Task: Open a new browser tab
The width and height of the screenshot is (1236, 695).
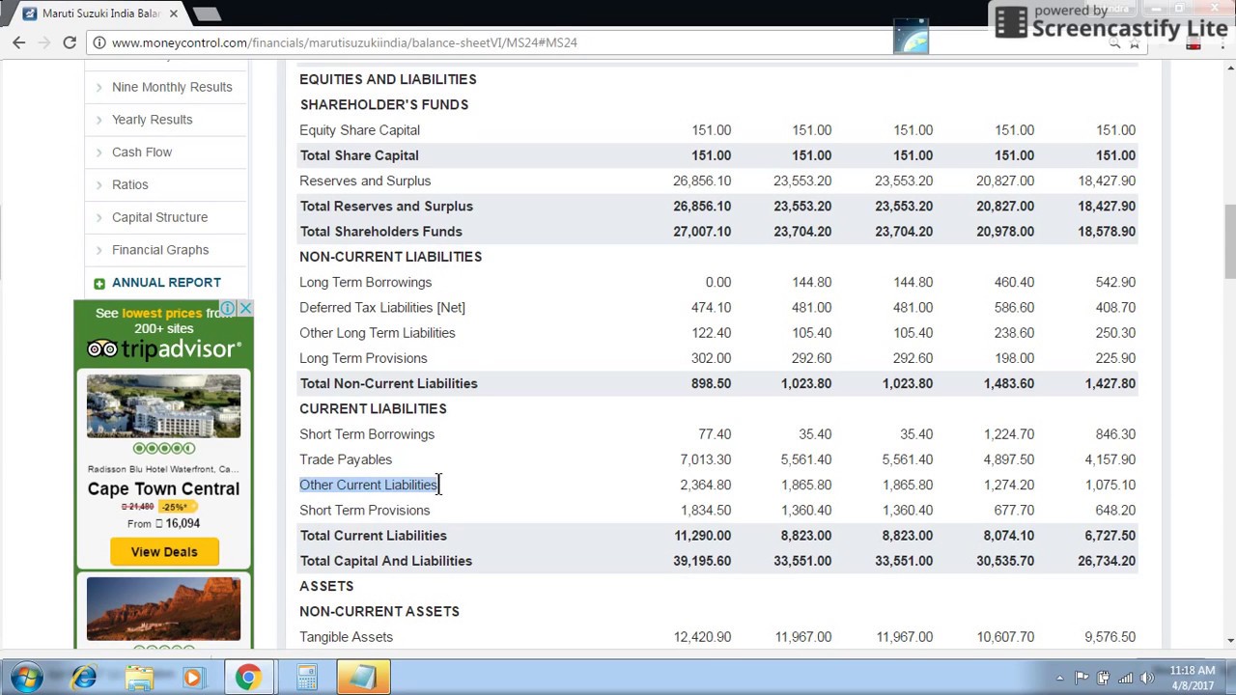Action: click(207, 14)
